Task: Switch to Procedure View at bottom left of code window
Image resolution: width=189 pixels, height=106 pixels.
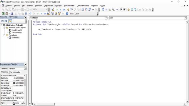Action: point(30,104)
